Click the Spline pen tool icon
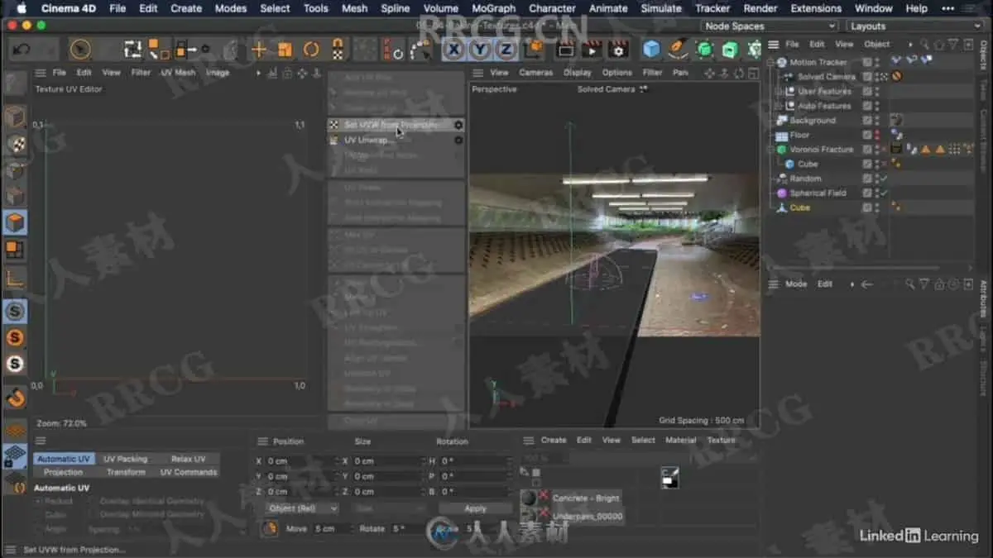This screenshot has width=993, height=558. tap(678, 50)
